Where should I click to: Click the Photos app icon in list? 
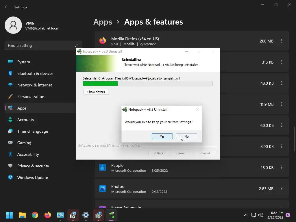(103, 188)
